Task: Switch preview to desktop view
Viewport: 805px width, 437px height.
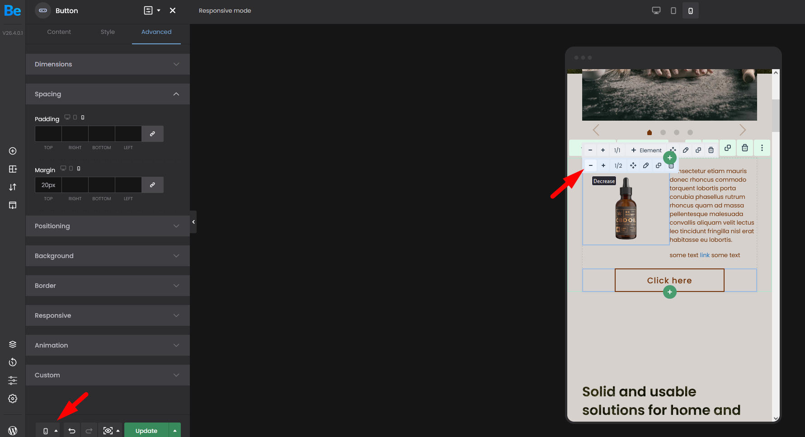Action: tap(656, 10)
